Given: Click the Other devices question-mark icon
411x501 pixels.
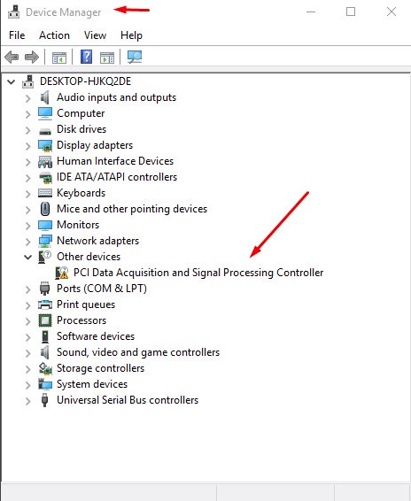Looking at the screenshot, I should pos(45,257).
